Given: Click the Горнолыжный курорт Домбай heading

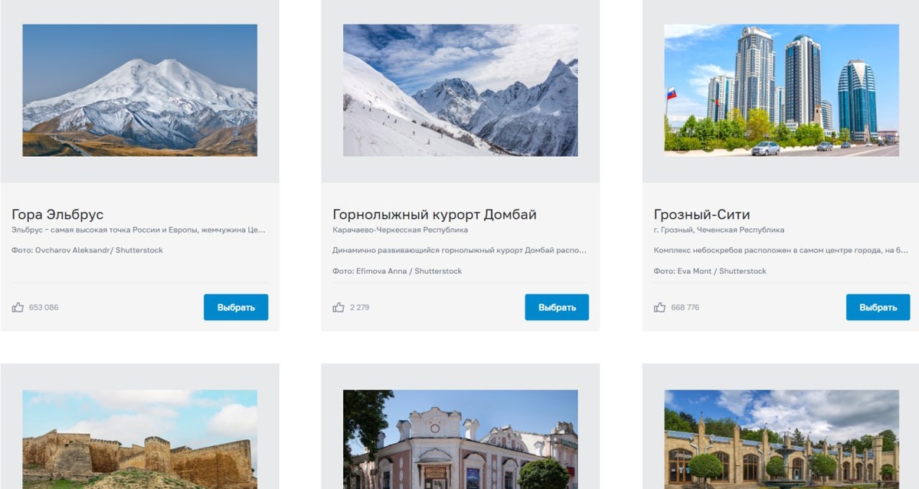Looking at the screenshot, I should (434, 214).
